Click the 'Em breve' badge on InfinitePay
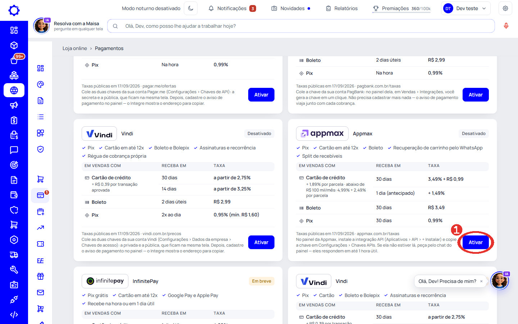Screen dimensions: 518x324 click(262, 281)
